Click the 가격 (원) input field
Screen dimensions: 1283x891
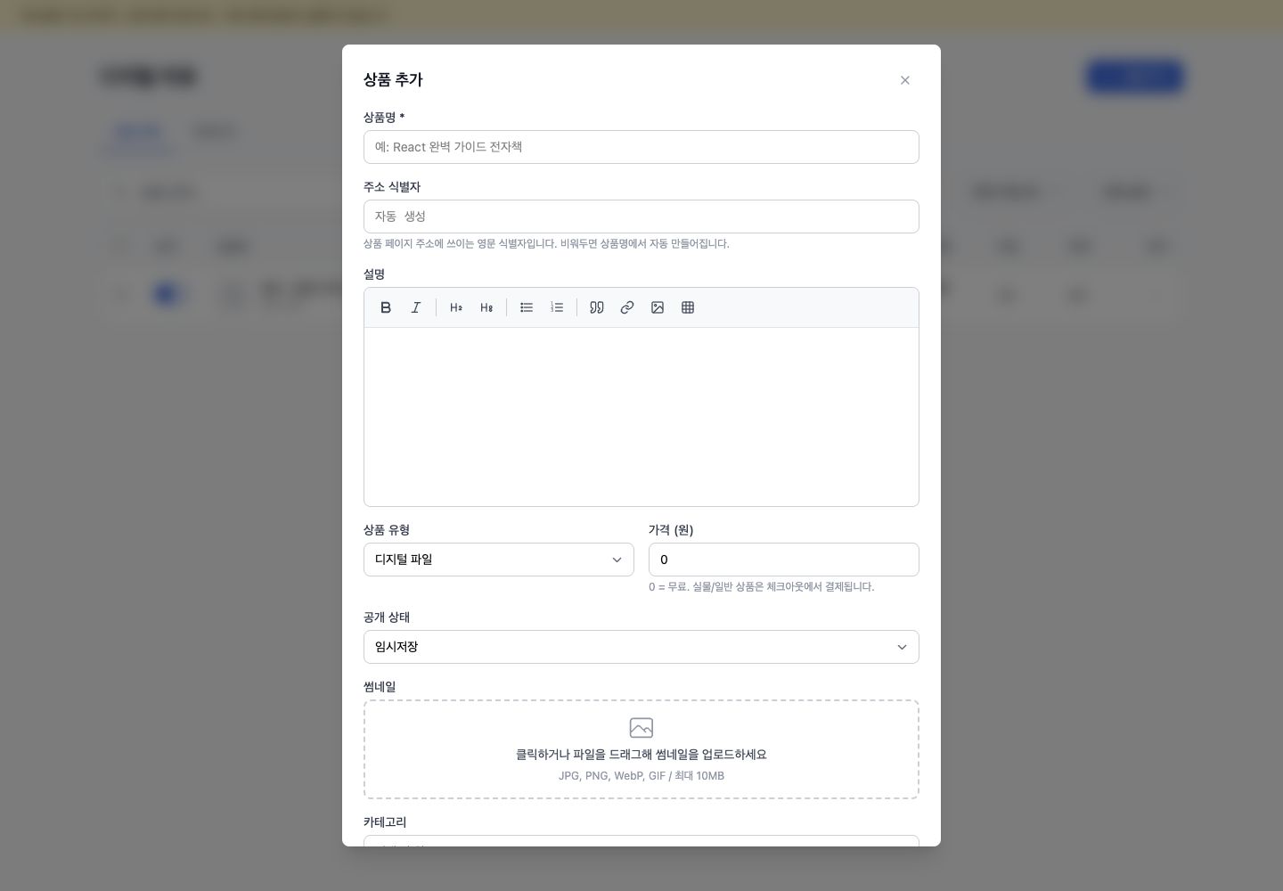click(784, 560)
